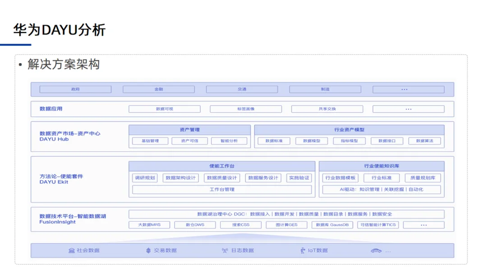Click the 社会数据 text

coord(88,251)
